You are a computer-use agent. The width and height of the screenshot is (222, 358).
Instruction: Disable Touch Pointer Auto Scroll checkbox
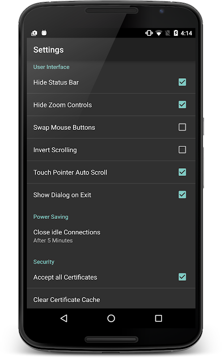(182, 172)
